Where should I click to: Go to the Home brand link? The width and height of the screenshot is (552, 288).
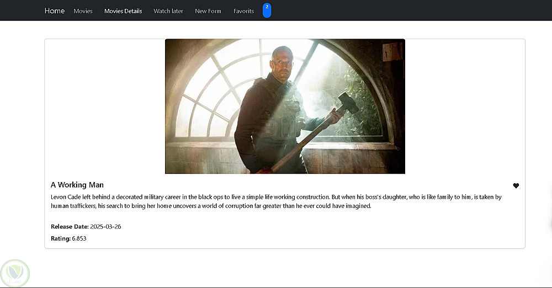pyautogui.click(x=55, y=11)
